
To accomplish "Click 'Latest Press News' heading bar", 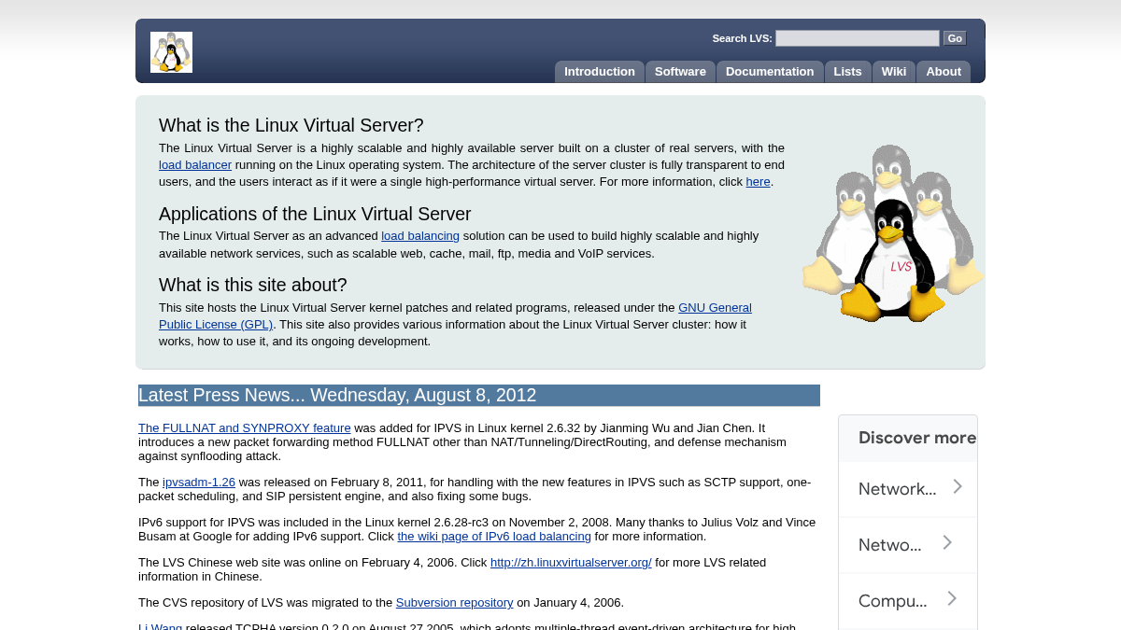I will [x=479, y=395].
